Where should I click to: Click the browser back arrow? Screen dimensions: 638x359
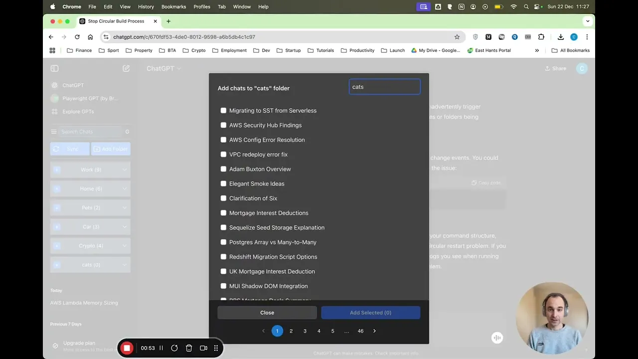pyautogui.click(x=51, y=37)
